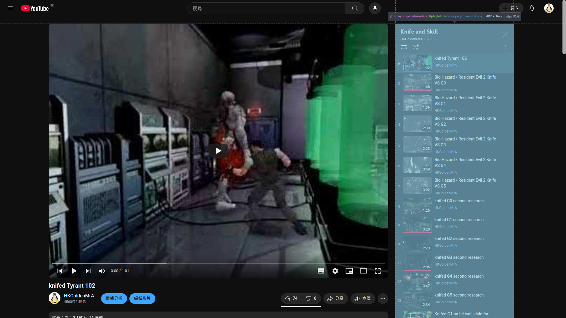The width and height of the screenshot is (566, 318).
Task: Click page vertical scrollbar
Action: [x=564, y=27]
